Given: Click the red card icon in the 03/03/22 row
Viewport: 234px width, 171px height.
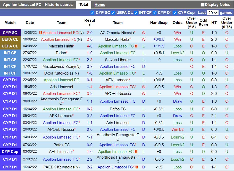Looking at the screenshot, I should click(136, 152).
